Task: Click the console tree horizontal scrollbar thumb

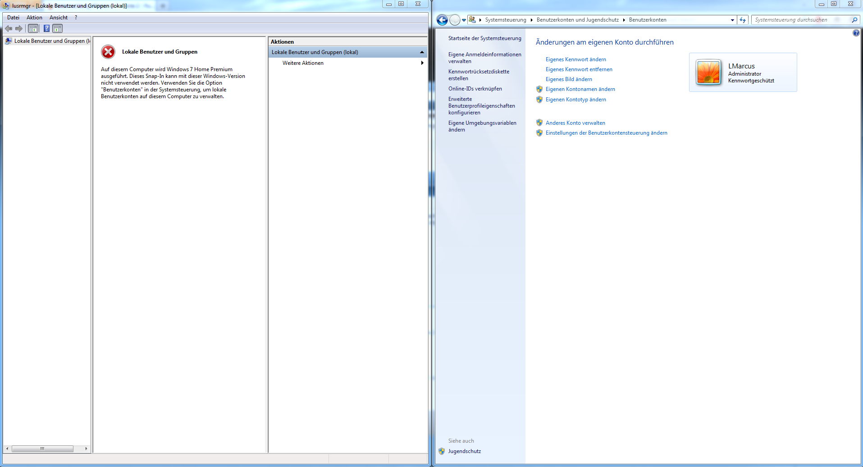Action: [x=42, y=449]
